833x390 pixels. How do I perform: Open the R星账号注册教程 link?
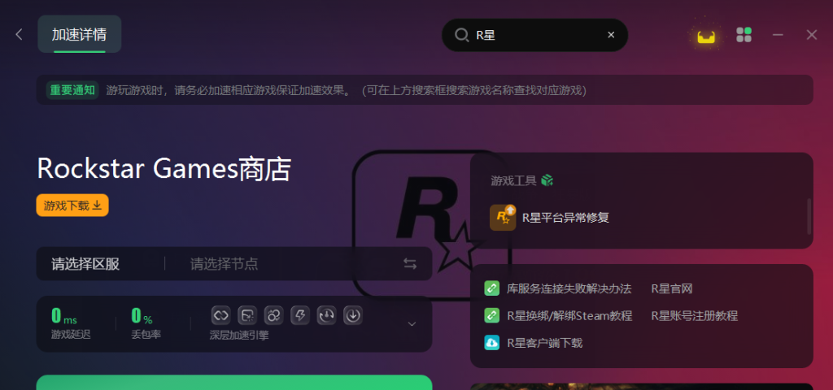(695, 316)
